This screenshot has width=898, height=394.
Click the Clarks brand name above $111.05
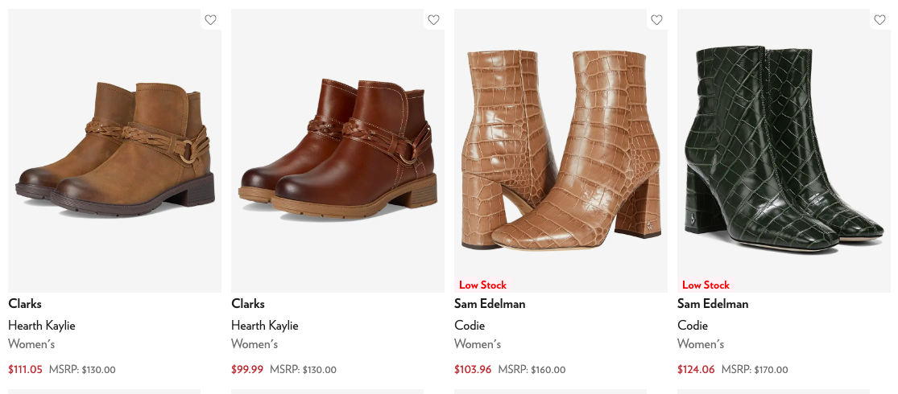tap(25, 304)
